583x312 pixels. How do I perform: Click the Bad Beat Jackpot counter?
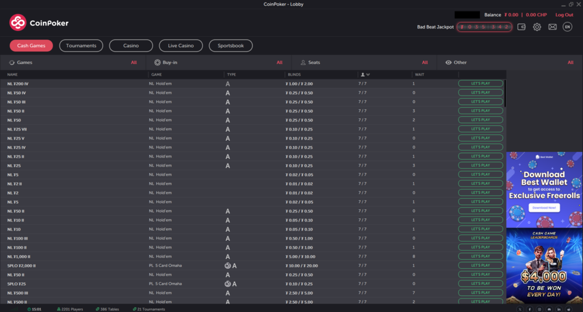point(484,27)
